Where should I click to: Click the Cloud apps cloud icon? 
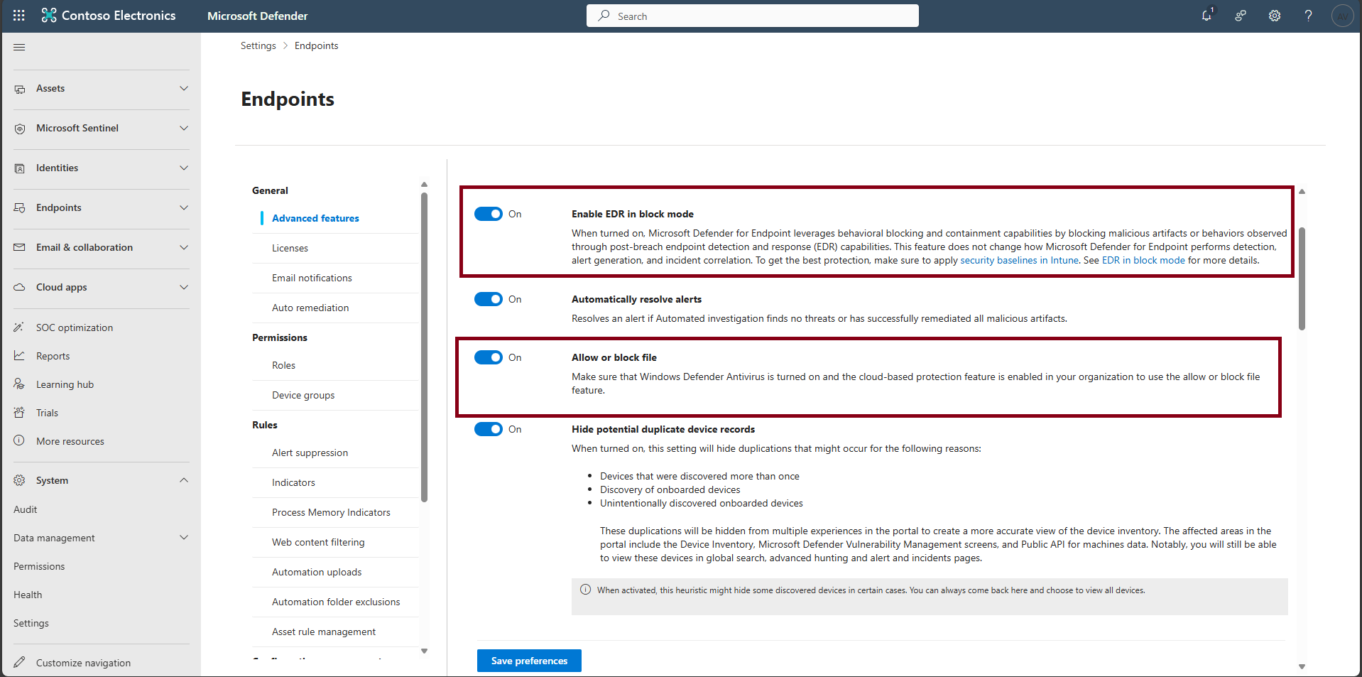tap(20, 287)
